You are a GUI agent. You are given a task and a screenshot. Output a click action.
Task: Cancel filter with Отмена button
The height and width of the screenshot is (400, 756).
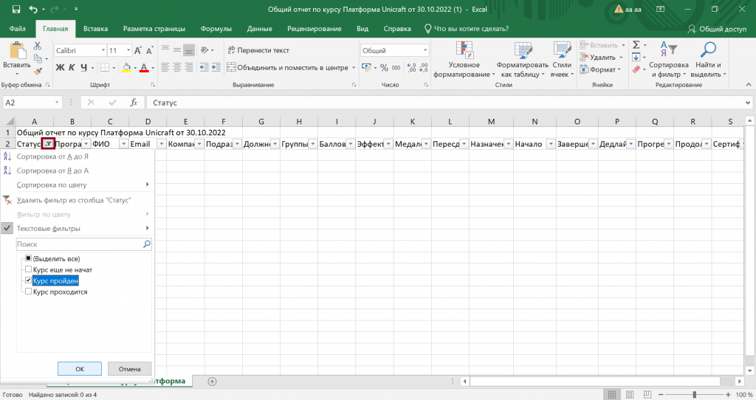click(x=130, y=369)
